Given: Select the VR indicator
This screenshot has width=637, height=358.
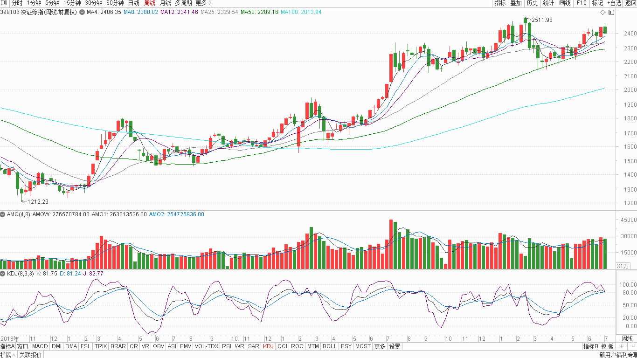Looking at the screenshot, I should pos(145,346).
